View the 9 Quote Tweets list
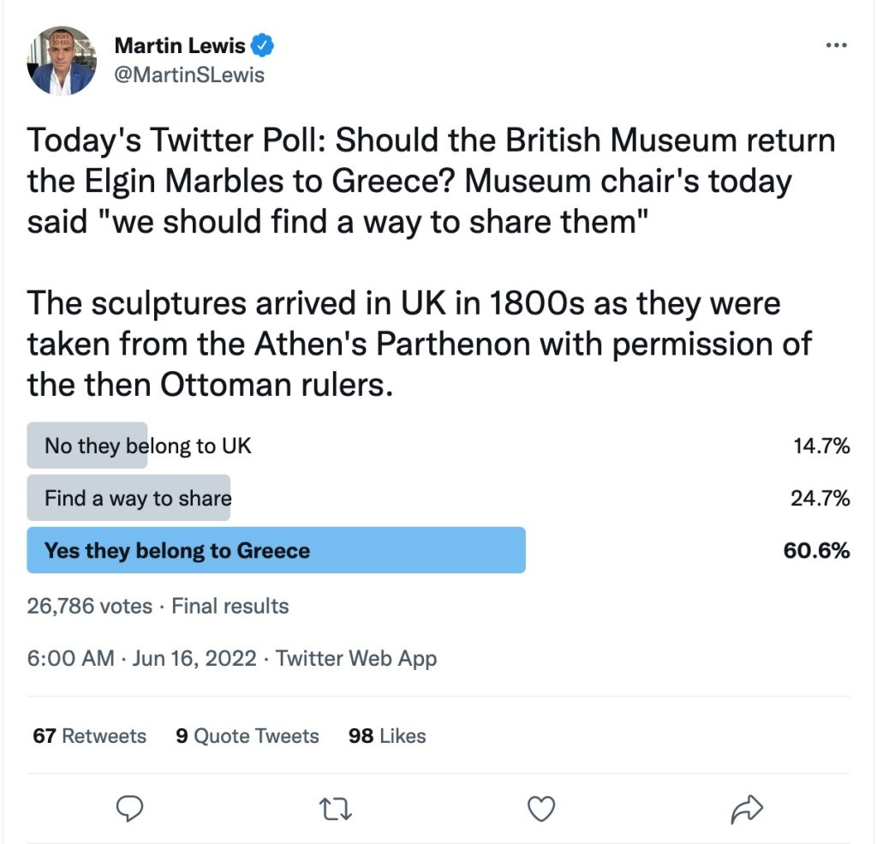877x844 pixels. pyautogui.click(x=247, y=736)
